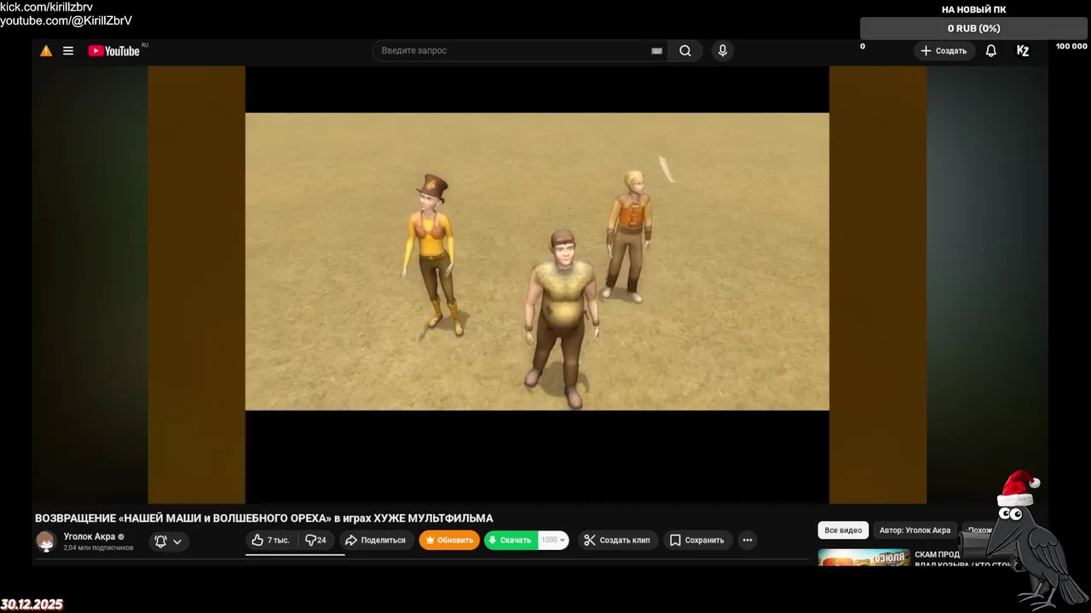Go to the YouTube home logo
This screenshot has width=1091, height=613.
coord(114,51)
